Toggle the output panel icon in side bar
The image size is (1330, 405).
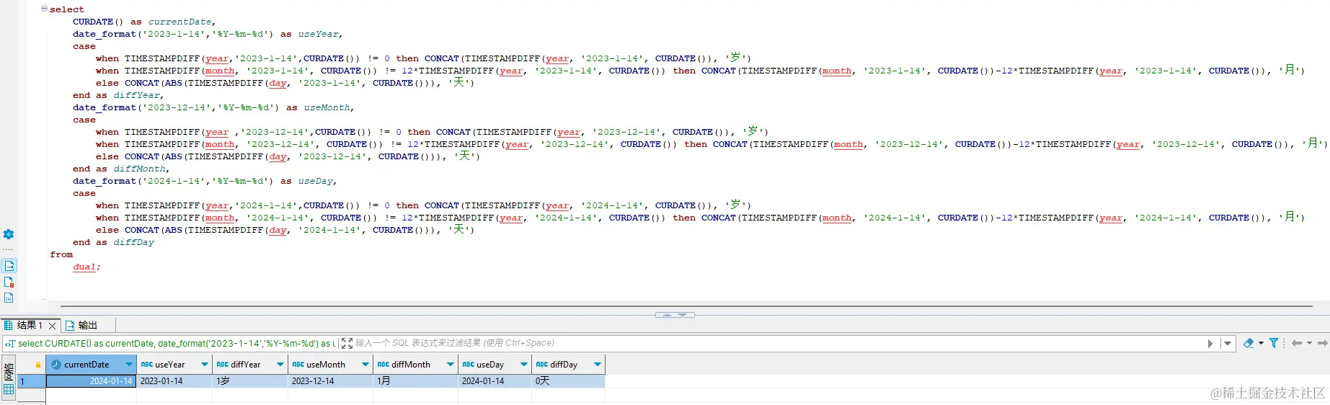9,266
